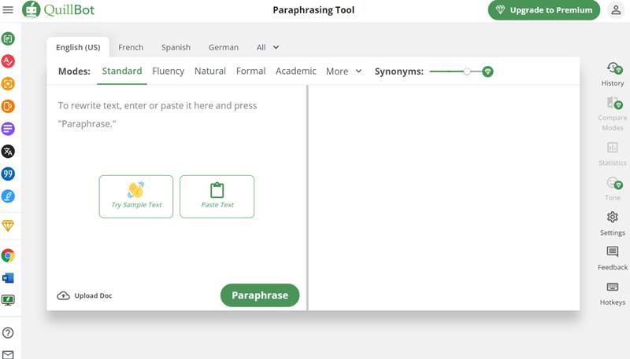Viewport: 630px width, 359px height.
Task: Click the premium diamond end of Synonyms slider
Action: coord(487,71)
